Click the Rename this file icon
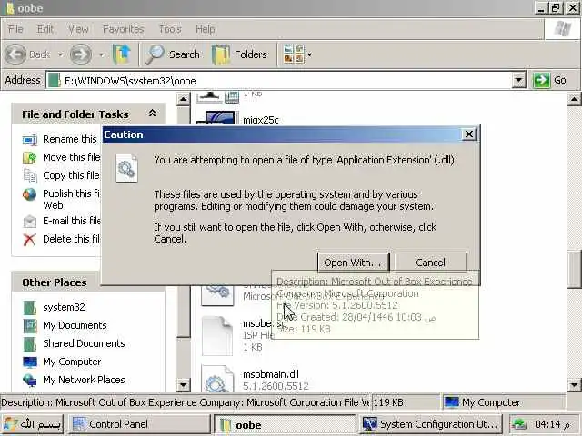The width and height of the screenshot is (582, 436). [30, 139]
